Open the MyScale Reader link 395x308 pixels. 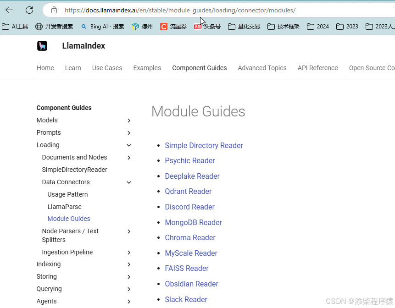pos(191,253)
